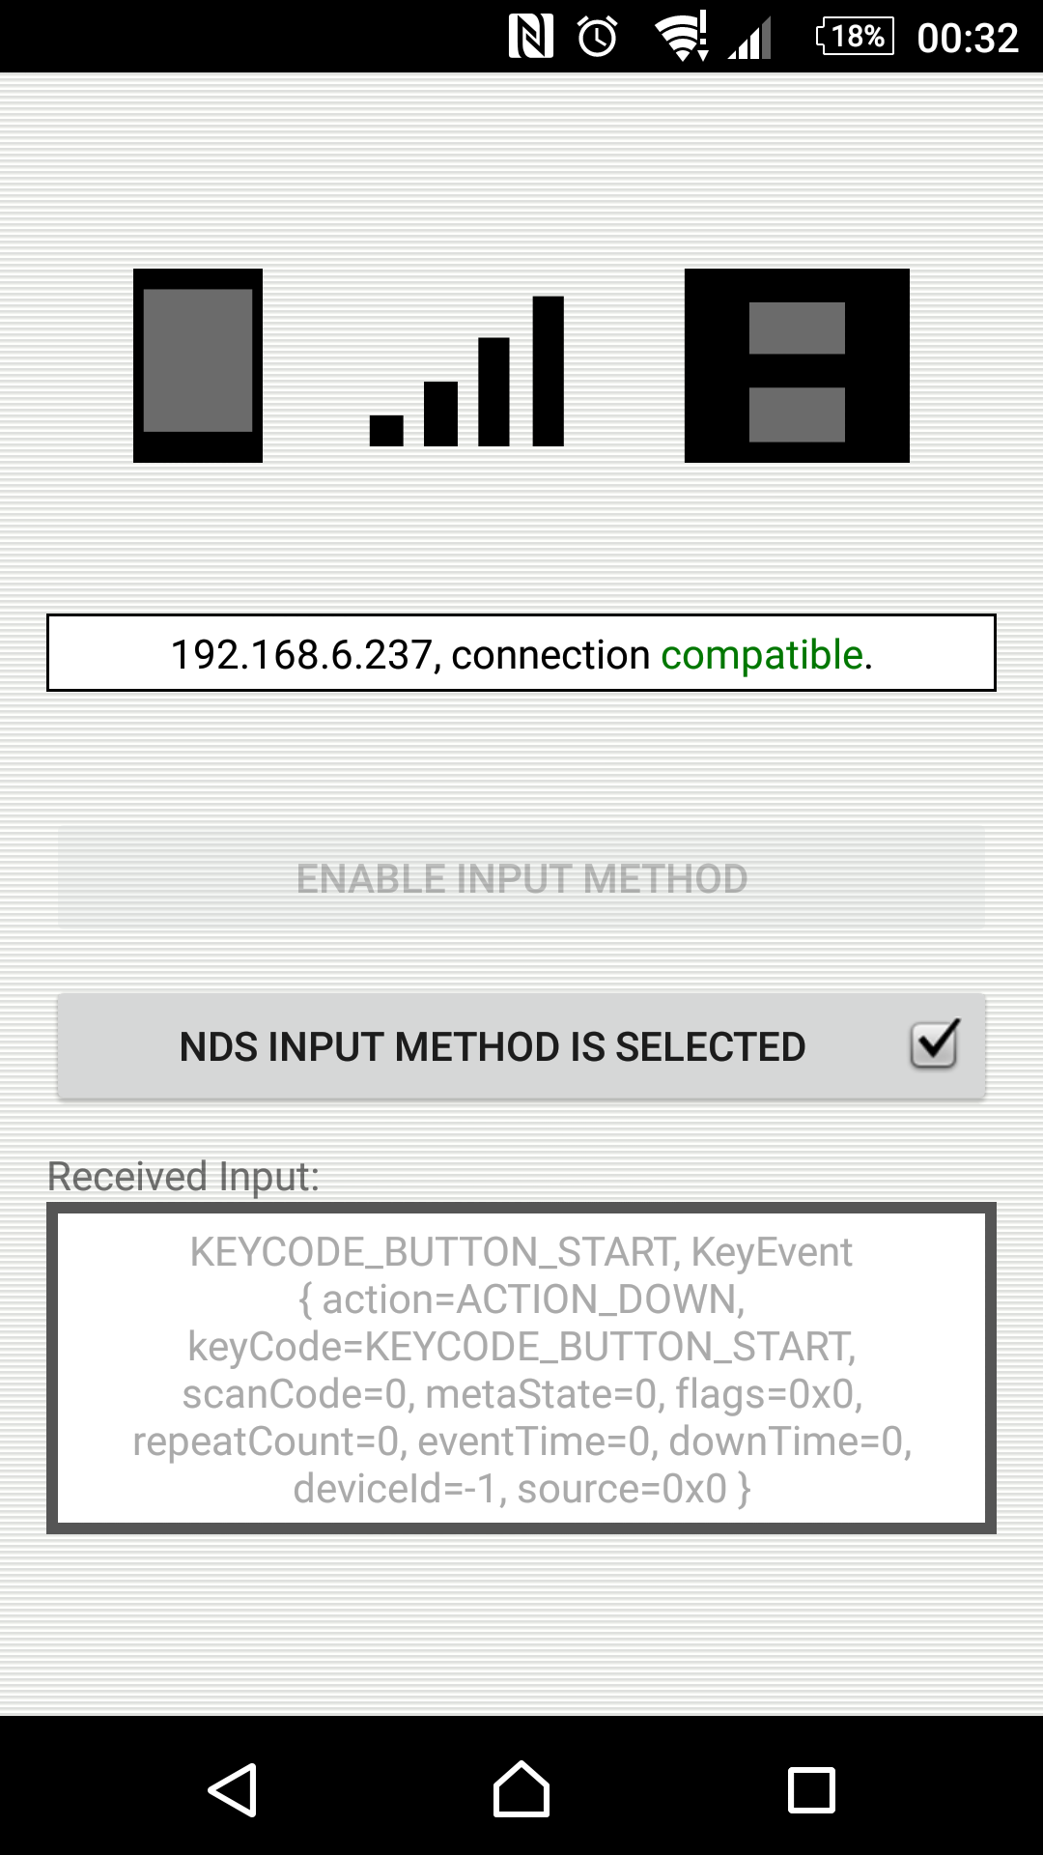Tap the 00:32 clock in status bar
The width and height of the screenshot is (1043, 1855).
pyautogui.click(x=968, y=38)
